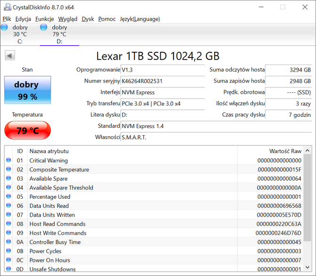
Task: Click the standard field NVM Express 1.4
Action: [216, 126]
